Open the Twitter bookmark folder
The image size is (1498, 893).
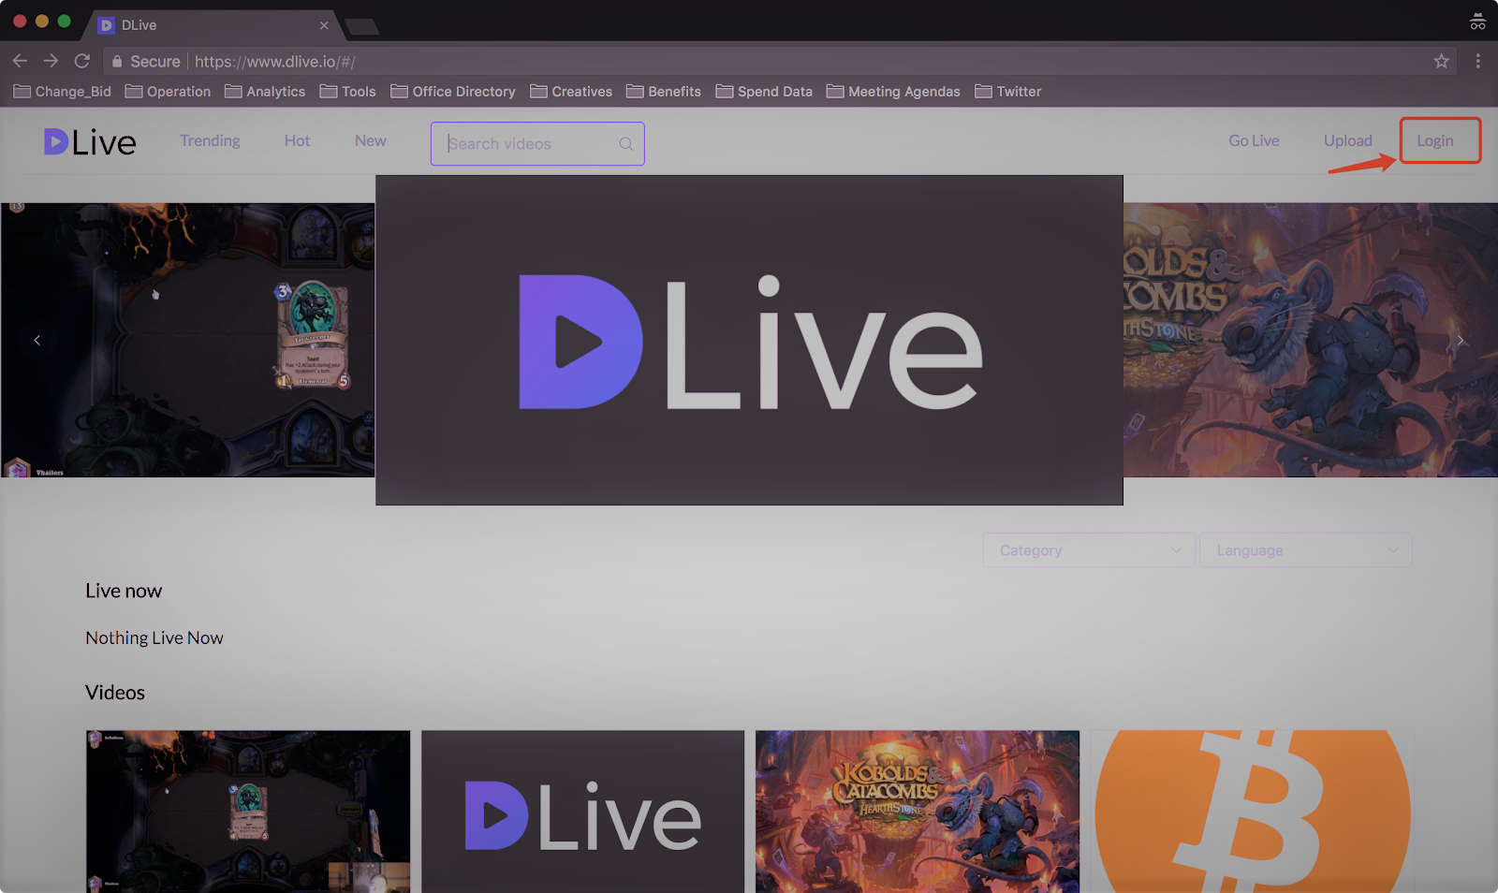1008,92
